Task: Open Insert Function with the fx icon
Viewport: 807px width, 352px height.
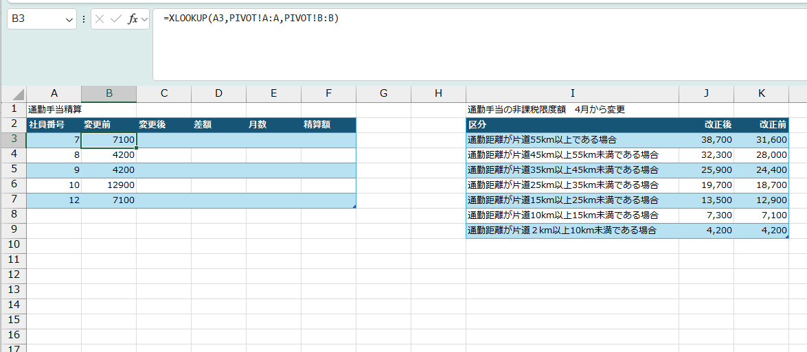Action: coord(133,19)
